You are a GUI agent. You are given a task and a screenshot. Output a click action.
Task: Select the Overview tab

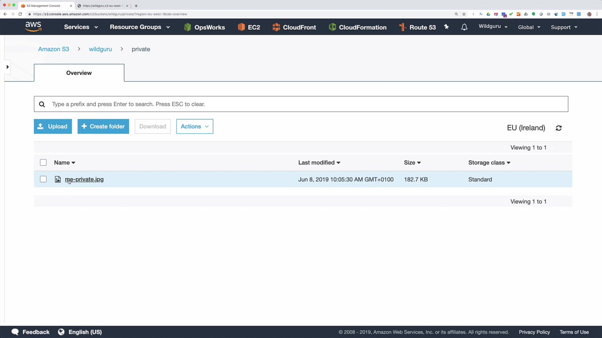(79, 73)
